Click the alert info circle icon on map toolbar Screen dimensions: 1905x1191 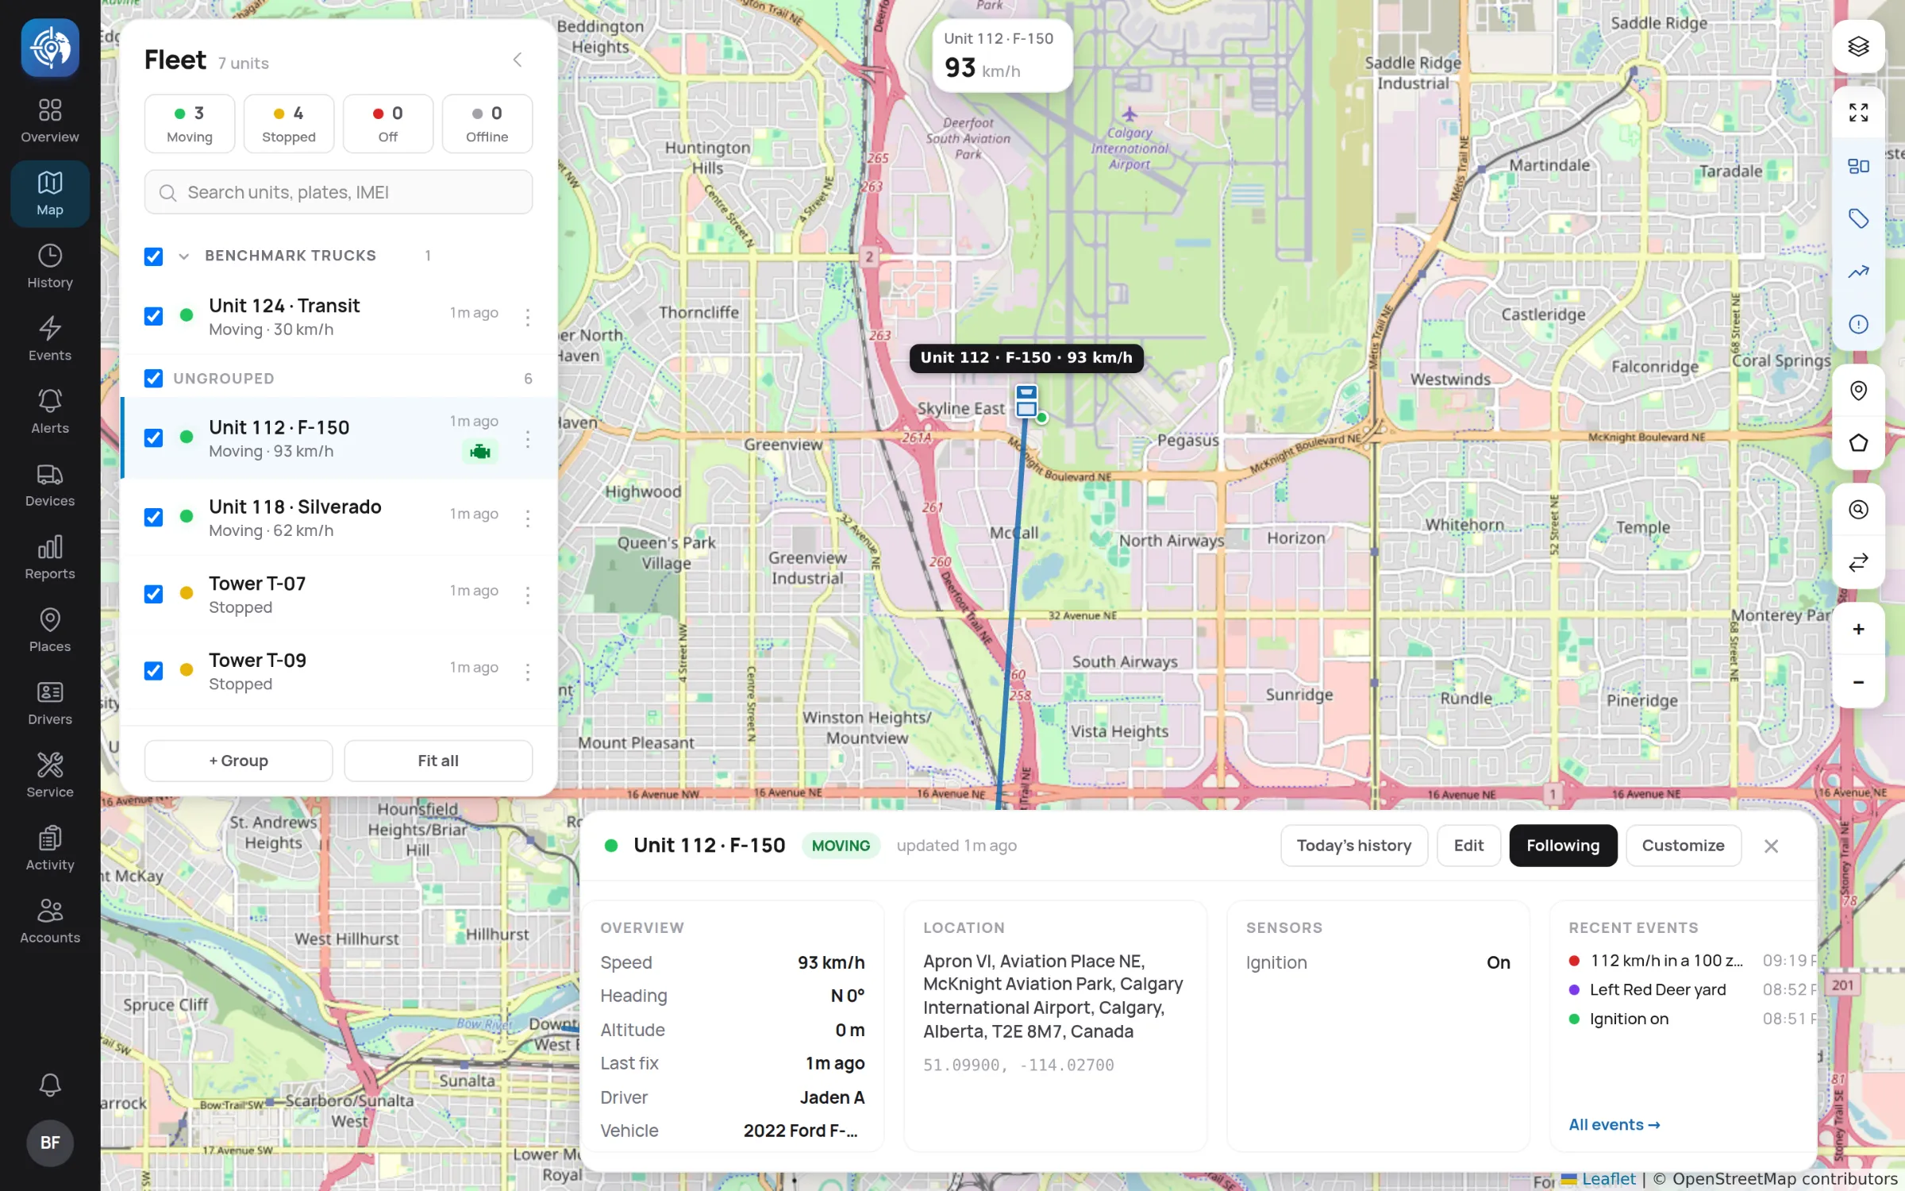pos(1857,324)
